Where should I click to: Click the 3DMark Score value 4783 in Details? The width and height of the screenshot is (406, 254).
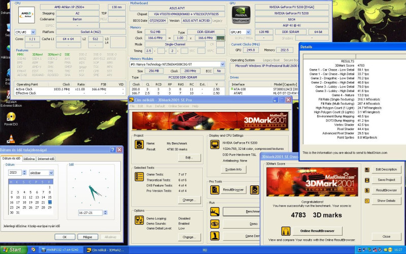point(361,66)
